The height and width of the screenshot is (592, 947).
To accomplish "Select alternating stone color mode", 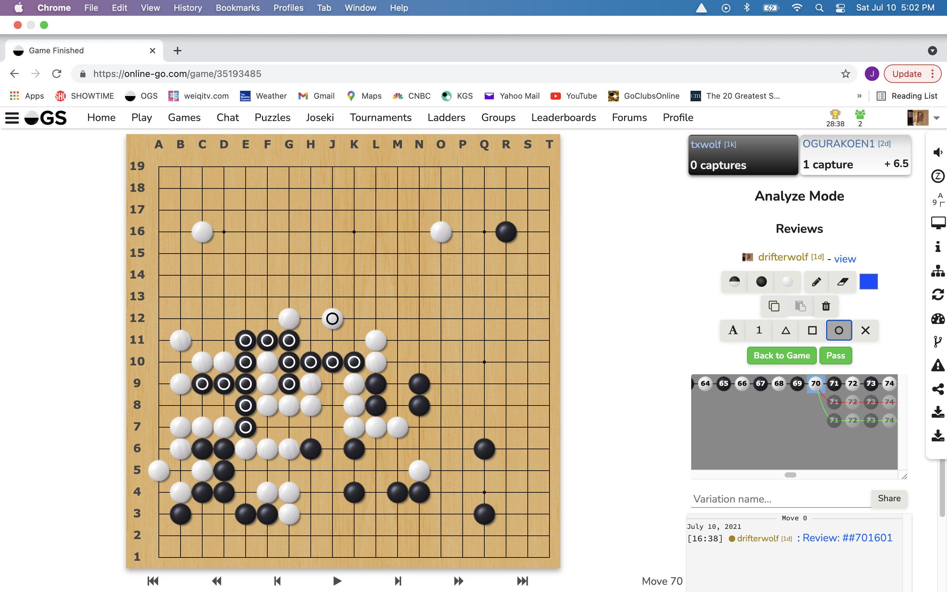I will click(x=735, y=282).
